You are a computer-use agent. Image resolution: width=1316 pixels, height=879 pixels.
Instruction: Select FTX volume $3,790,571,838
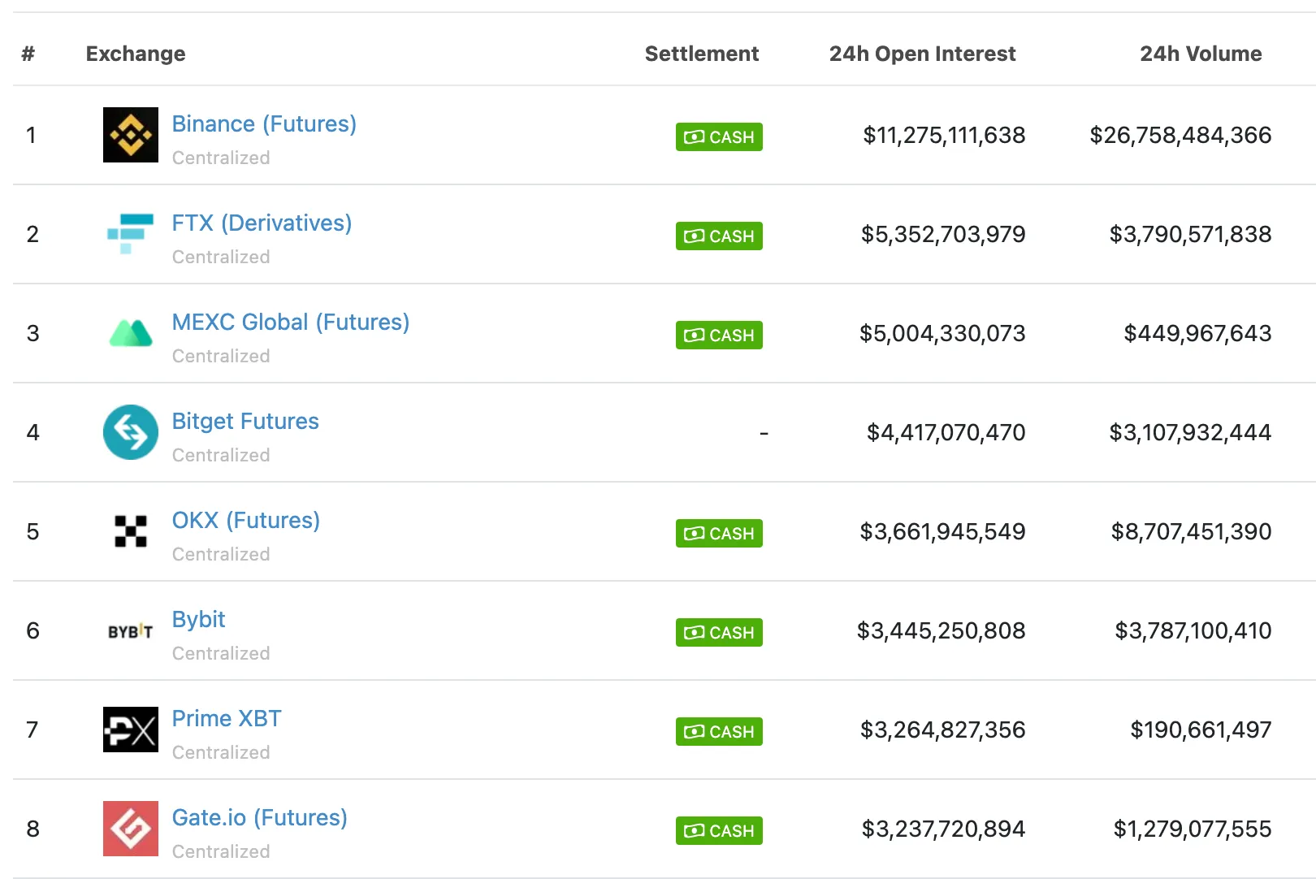click(1190, 234)
